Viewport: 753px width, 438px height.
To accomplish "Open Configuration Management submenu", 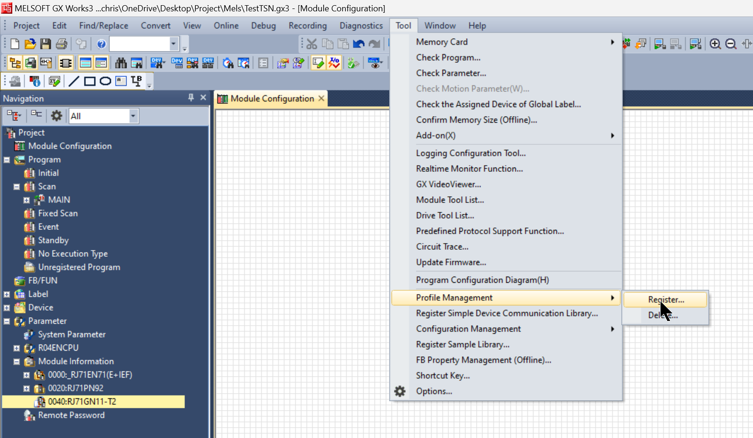I will 505,329.
